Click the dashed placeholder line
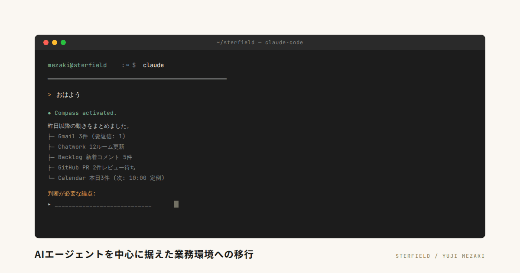This screenshot has height=273, width=520. tap(103, 205)
